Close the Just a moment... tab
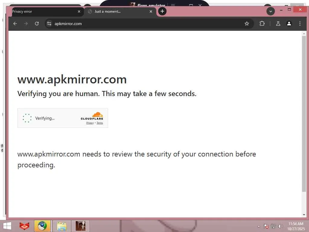 coord(151,12)
